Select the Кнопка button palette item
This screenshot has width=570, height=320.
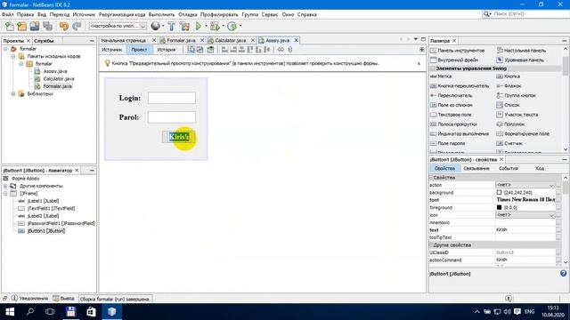(x=509, y=76)
